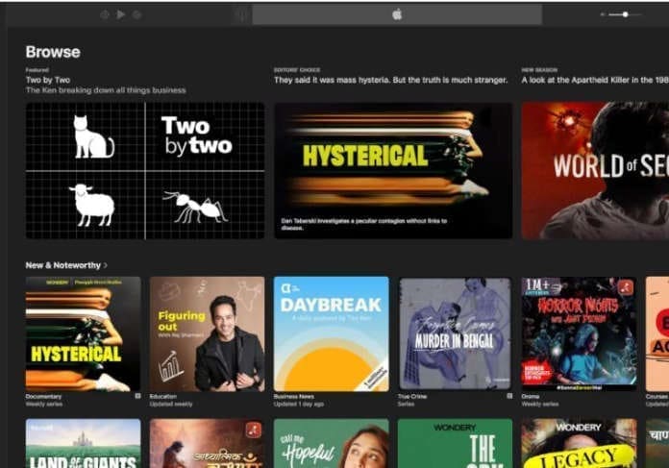669x468 pixels.
Task: Click the Drama category label
Action: coord(531,396)
